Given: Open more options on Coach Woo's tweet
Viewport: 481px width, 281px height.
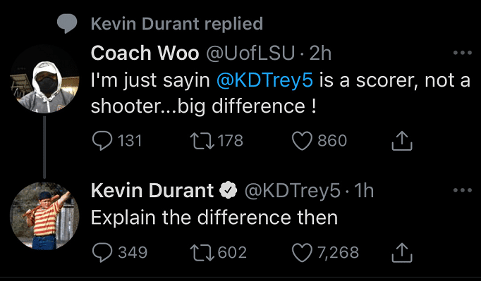Looking at the screenshot, I should [462, 53].
